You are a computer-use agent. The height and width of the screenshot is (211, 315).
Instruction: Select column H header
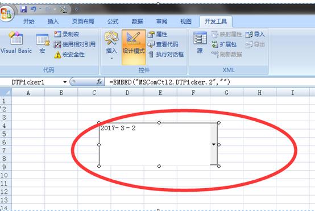[x=259, y=93]
